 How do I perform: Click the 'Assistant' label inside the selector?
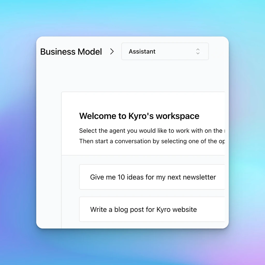pyautogui.click(x=142, y=51)
